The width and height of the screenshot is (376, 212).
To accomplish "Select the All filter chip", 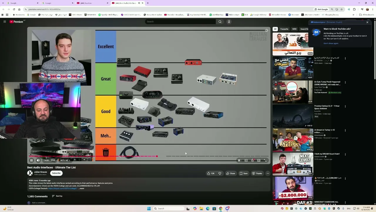I will click(x=275, y=29).
